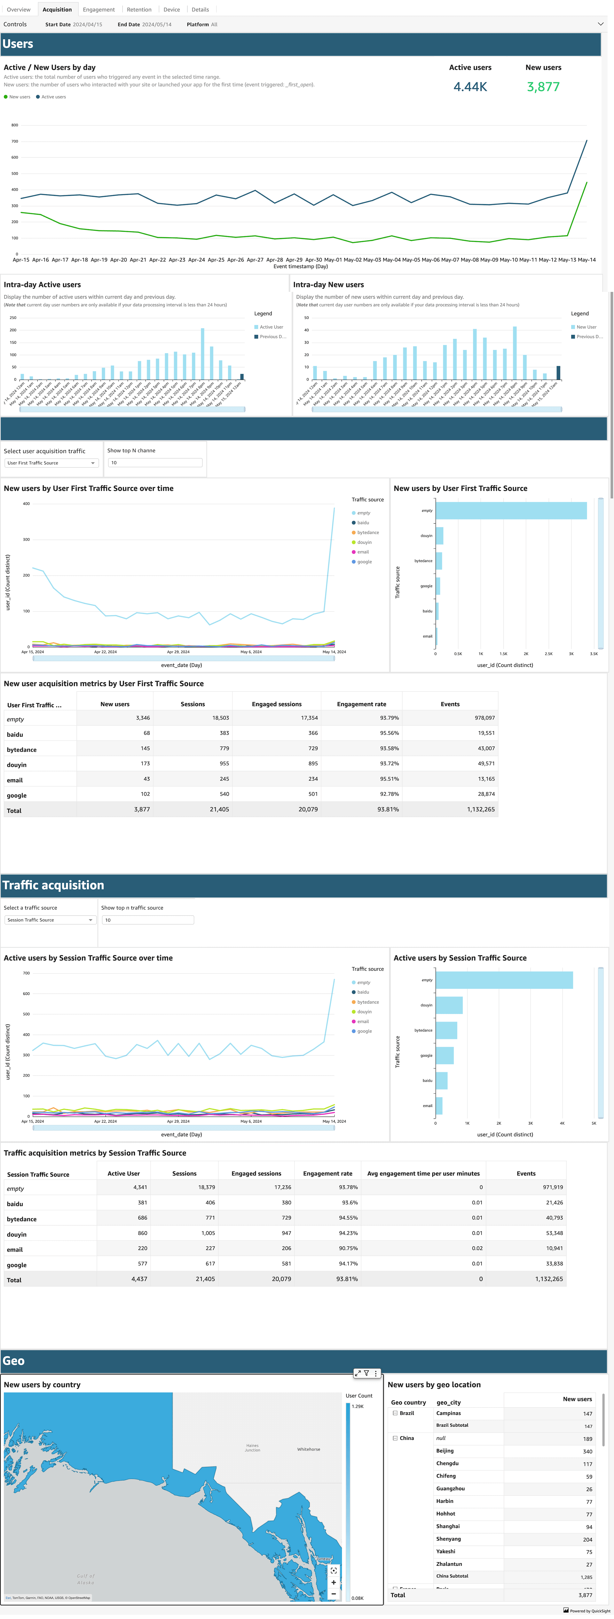Go to the Engagement tab
The height and width of the screenshot is (1619, 614).
pos(98,9)
